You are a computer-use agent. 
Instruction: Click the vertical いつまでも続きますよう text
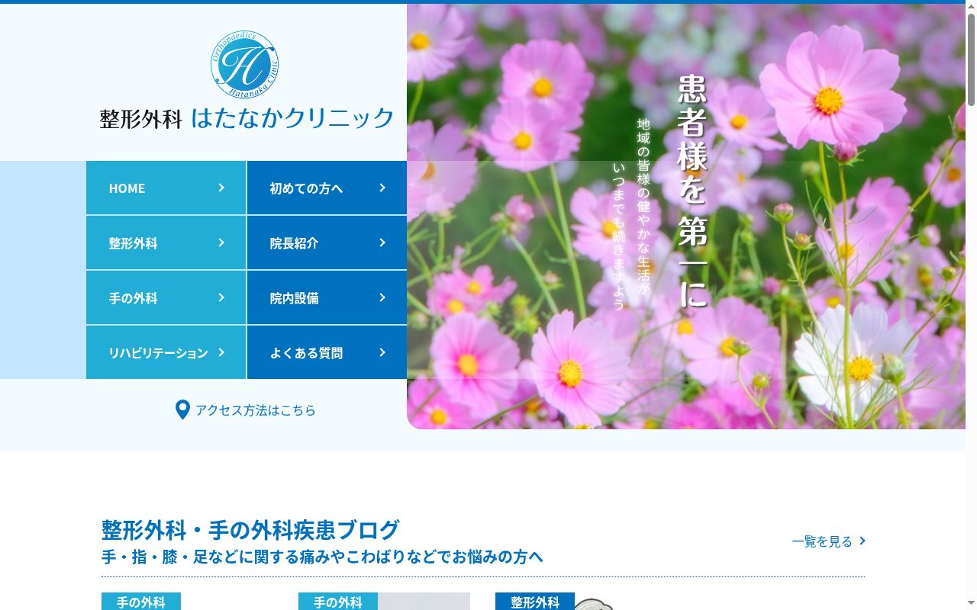618,236
